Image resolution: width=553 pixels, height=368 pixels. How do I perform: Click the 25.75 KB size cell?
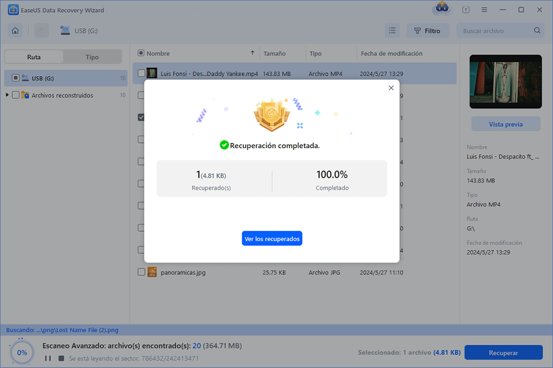coord(274,273)
